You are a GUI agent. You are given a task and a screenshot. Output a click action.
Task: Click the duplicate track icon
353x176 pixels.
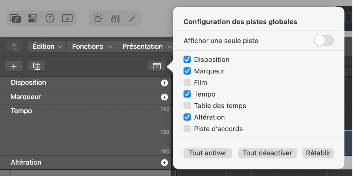coord(36,66)
